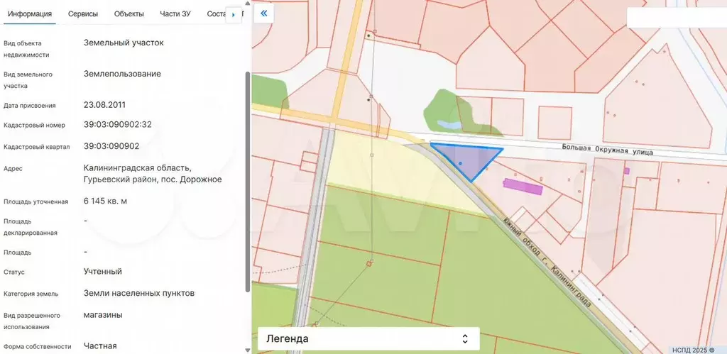
Task: Click the up-down chevron in Легенда selector
Action: tap(465, 338)
